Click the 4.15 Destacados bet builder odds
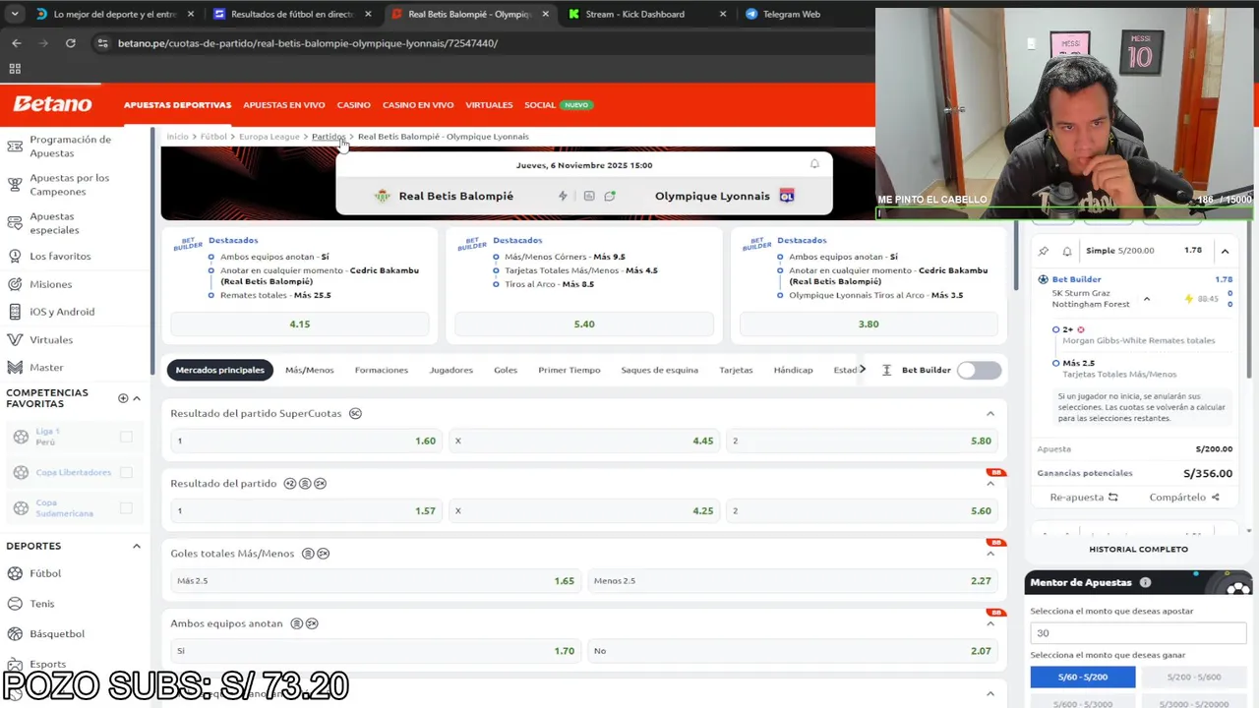This screenshot has width=1259, height=708. [x=300, y=324]
